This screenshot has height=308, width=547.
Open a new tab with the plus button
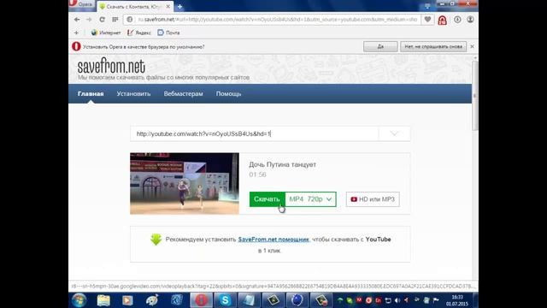pyautogui.click(x=179, y=6)
